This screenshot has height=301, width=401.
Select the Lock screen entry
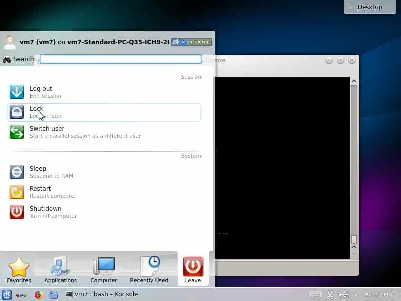tap(104, 112)
